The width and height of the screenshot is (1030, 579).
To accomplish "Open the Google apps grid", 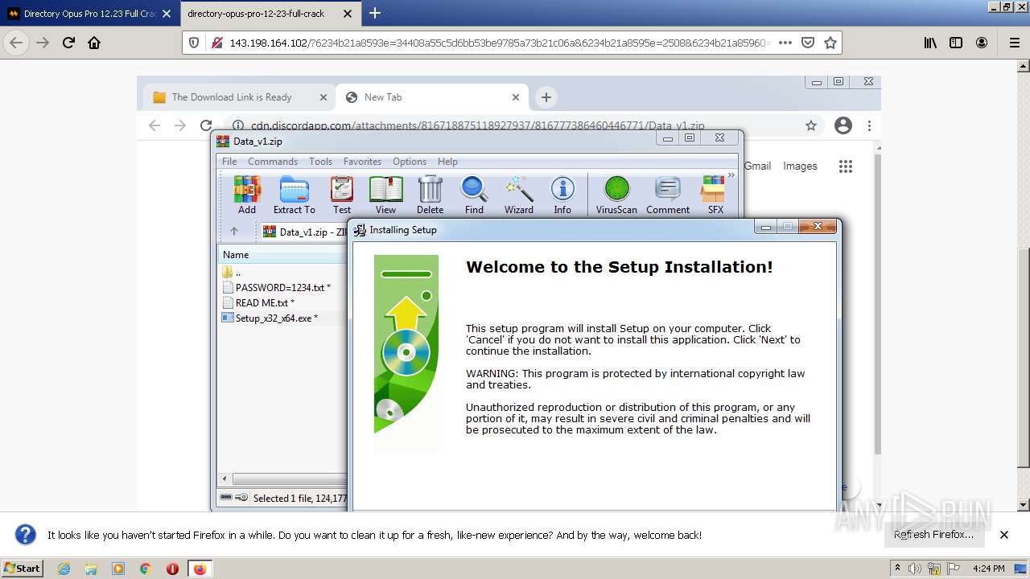I will click(x=845, y=166).
